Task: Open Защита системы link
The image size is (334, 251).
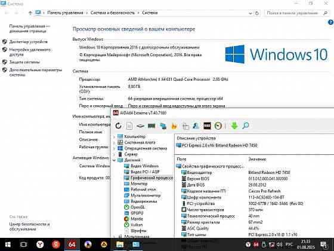Action: click(24, 62)
